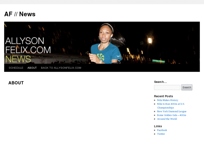Viewport: 204px width, 153px height.
Task: Open the Felix Makes History post
Action: [168, 100]
